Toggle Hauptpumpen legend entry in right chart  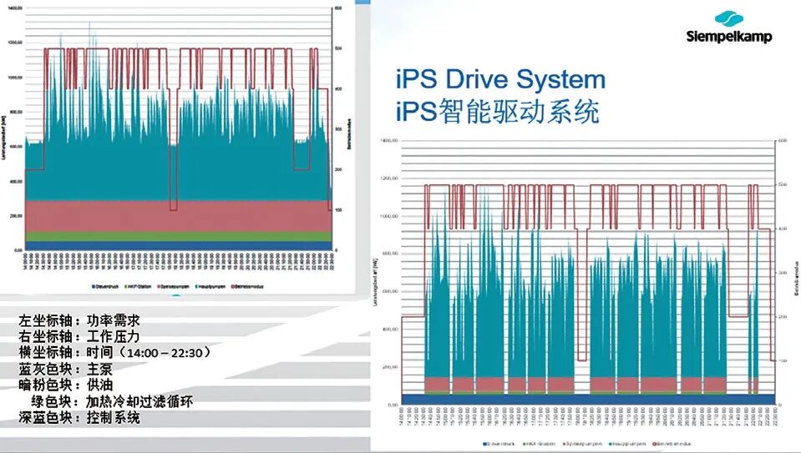pos(627,444)
